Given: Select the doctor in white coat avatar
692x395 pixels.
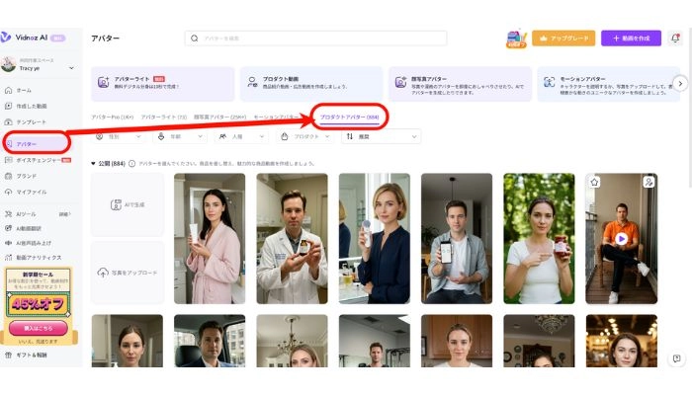Looking at the screenshot, I should pyautogui.click(x=293, y=239).
